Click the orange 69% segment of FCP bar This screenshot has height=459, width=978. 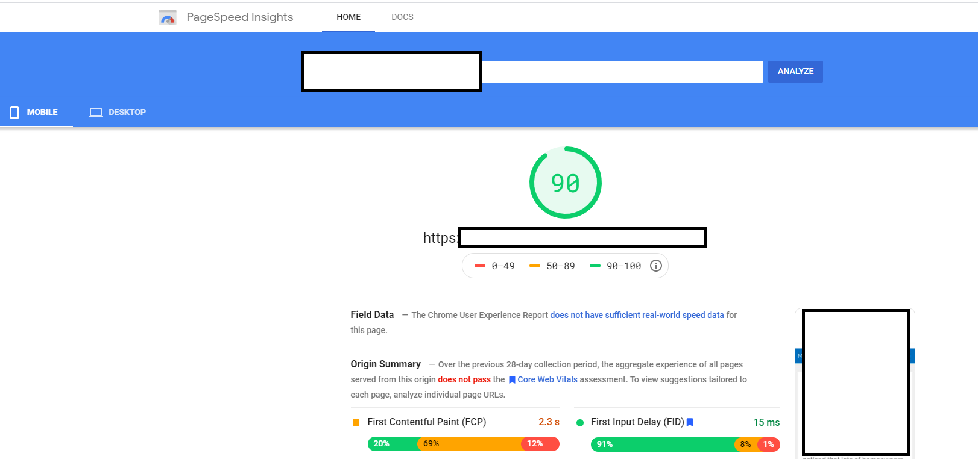click(x=470, y=444)
